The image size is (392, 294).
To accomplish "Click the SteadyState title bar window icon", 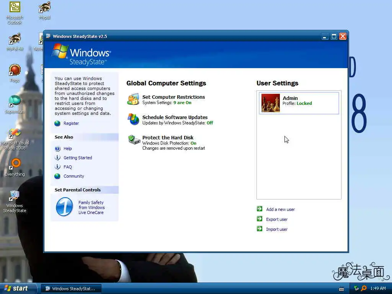I will coord(48,36).
